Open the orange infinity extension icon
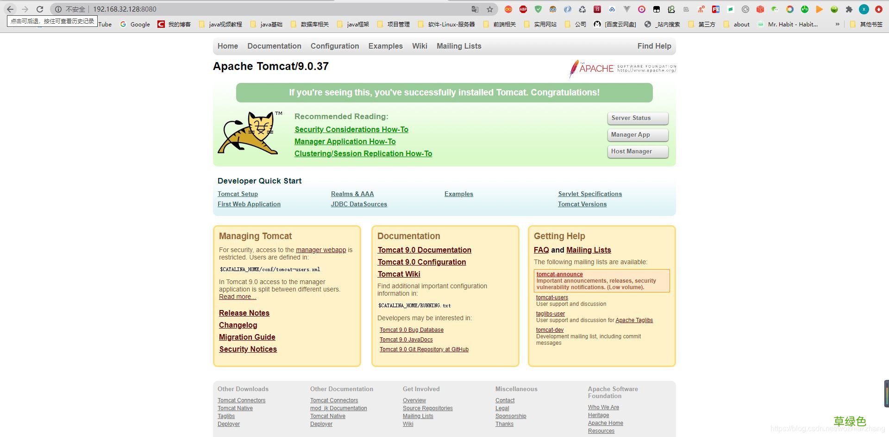Viewport: 889px width, 437px height. (508, 9)
